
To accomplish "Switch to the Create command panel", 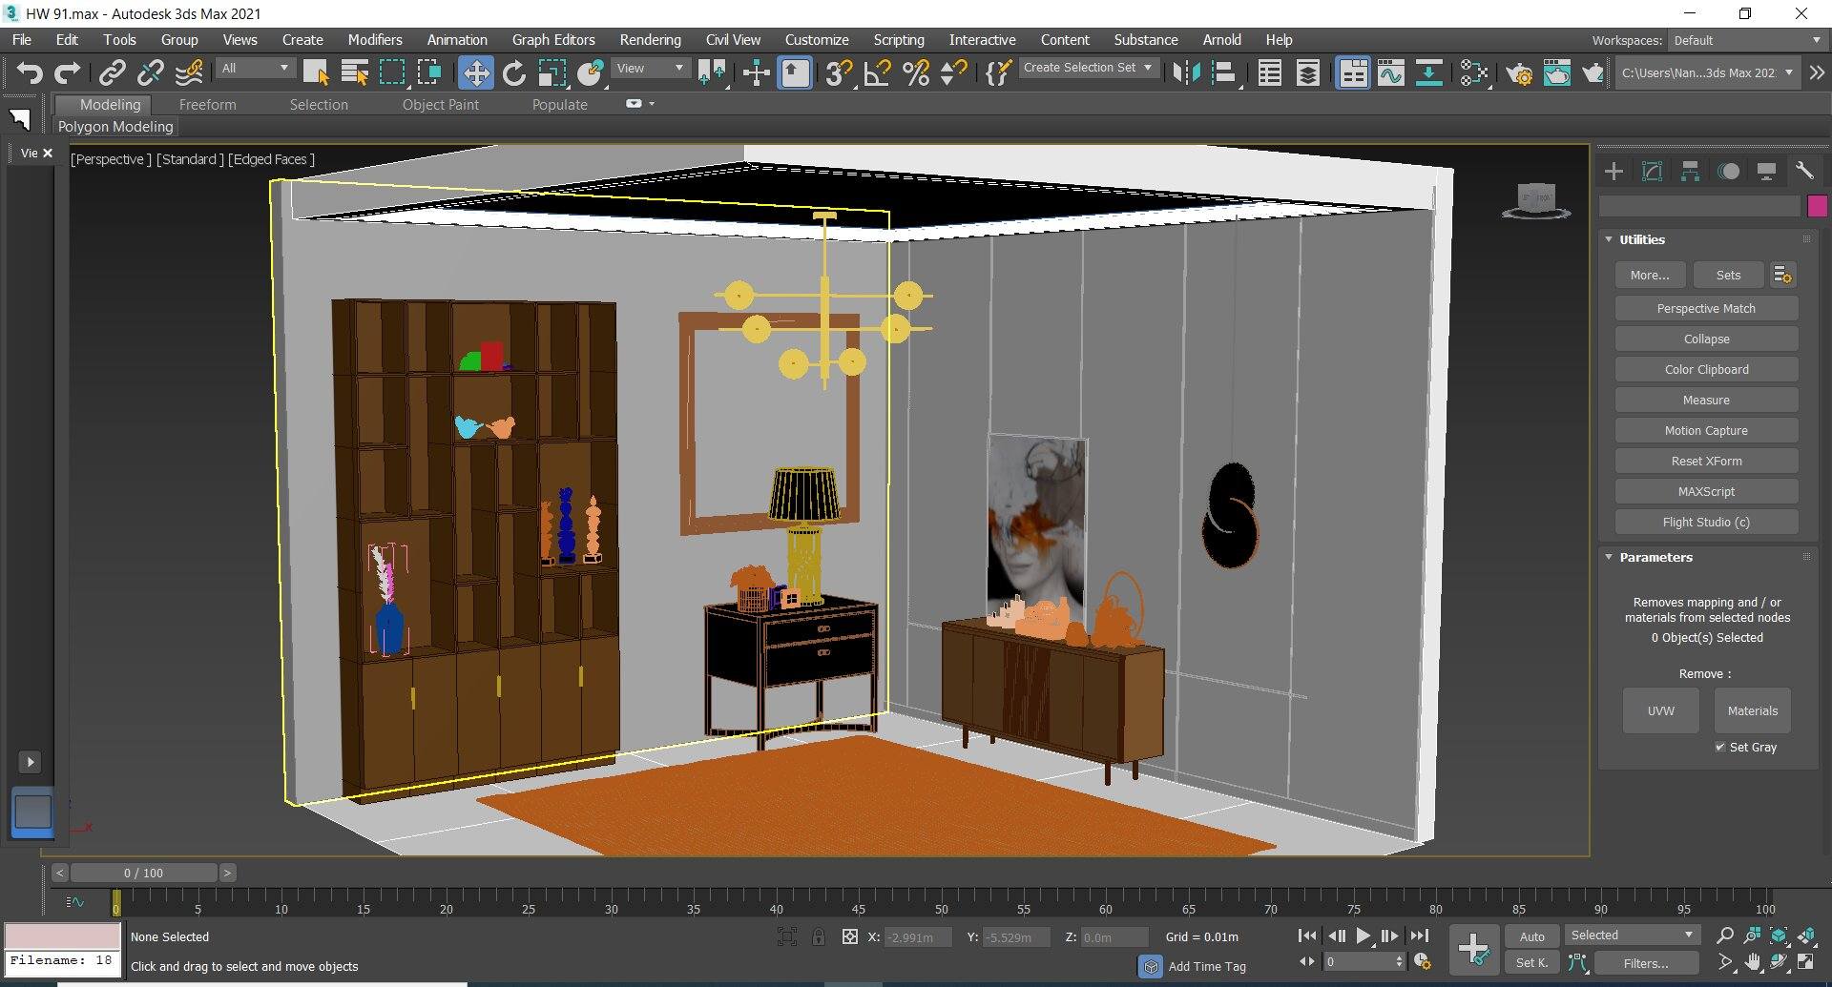I will (x=1613, y=172).
